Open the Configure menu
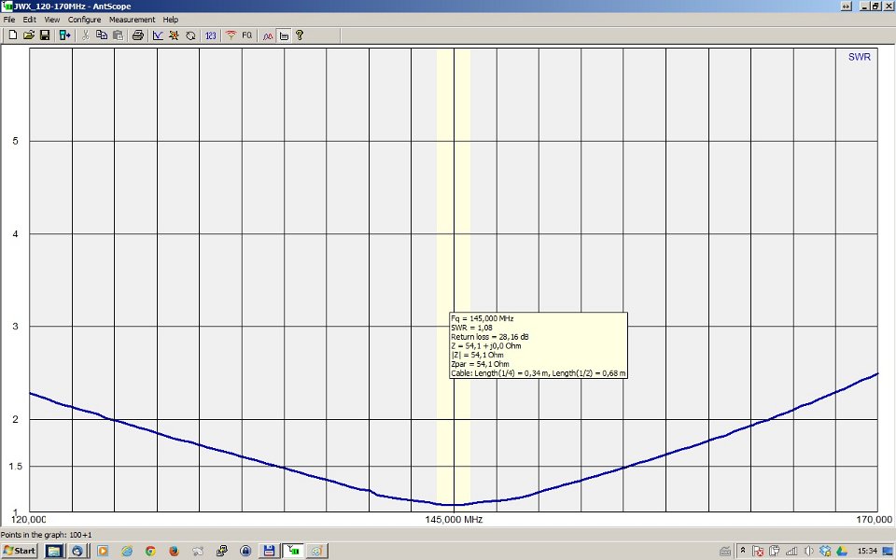The width and height of the screenshot is (896, 560). click(x=84, y=20)
